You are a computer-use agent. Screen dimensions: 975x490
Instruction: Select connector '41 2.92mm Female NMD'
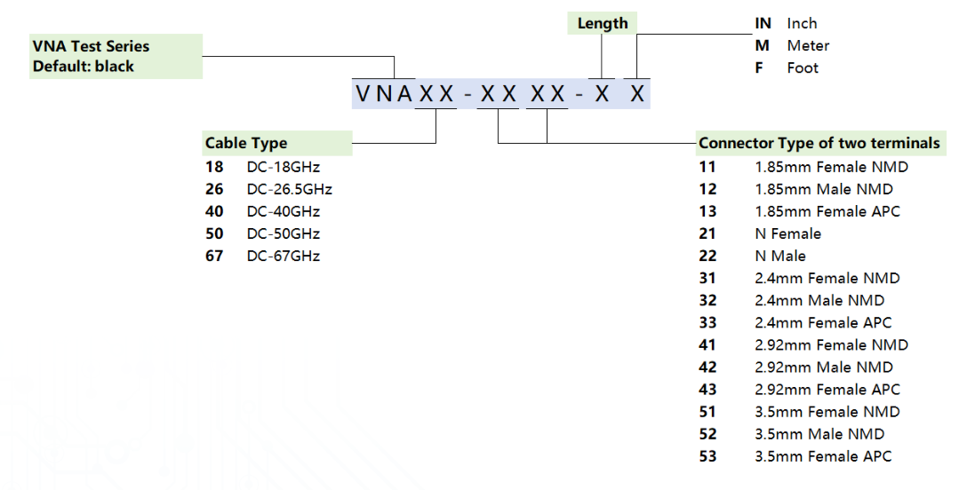pyautogui.click(x=803, y=345)
